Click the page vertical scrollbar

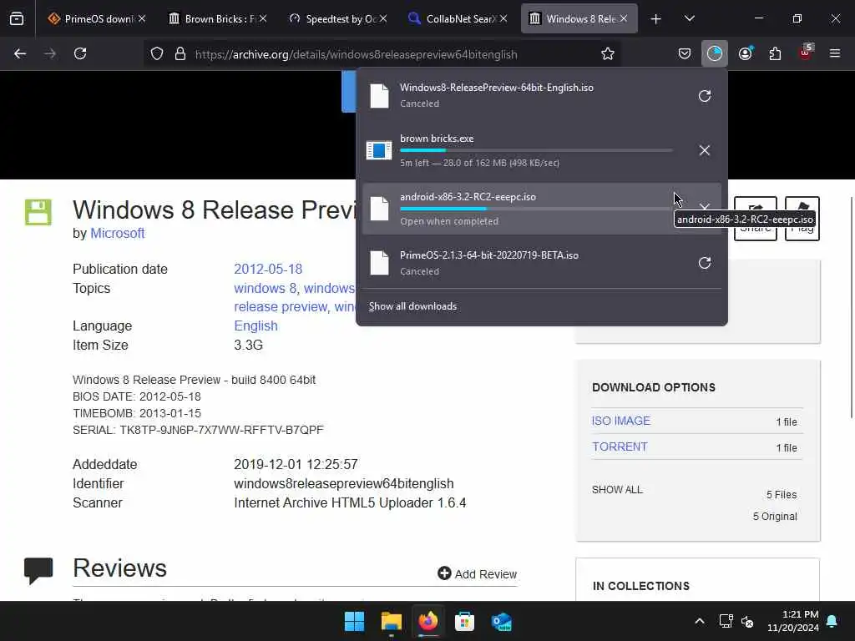tap(852, 307)
